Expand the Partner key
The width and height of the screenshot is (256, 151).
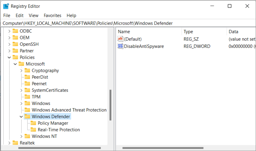click(x=9, y=51)
